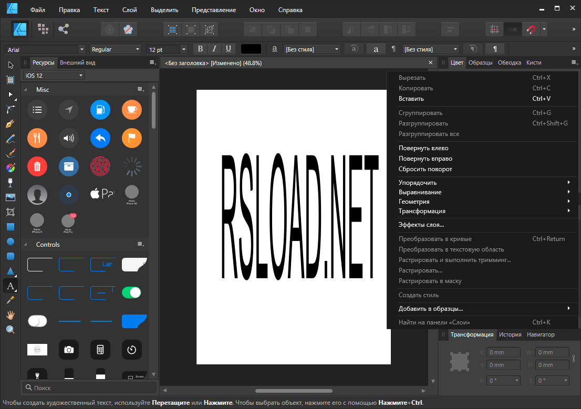Open the character style dropdown

(x=312, y=49)
